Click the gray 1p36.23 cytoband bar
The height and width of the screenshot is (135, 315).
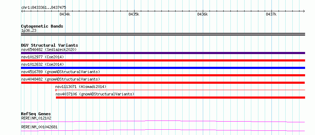tap(163, 34)
